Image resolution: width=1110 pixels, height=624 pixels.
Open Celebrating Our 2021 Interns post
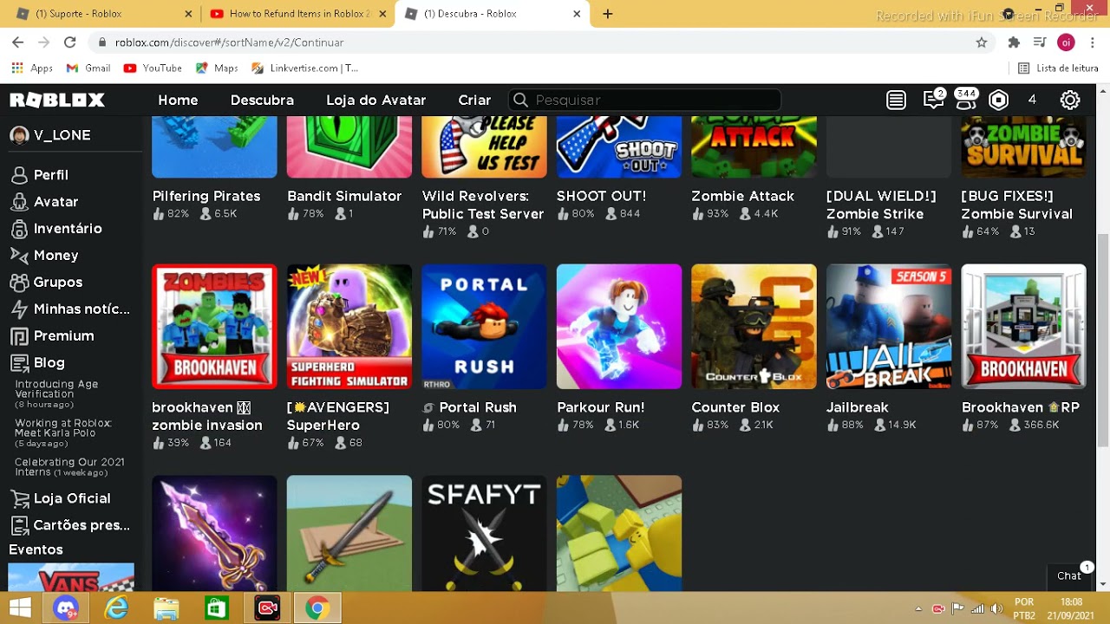pos(70,467)
